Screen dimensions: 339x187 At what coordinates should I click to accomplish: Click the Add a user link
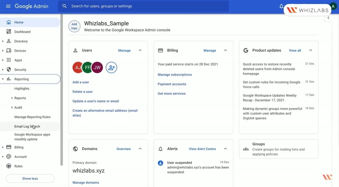tap(81, 82)
